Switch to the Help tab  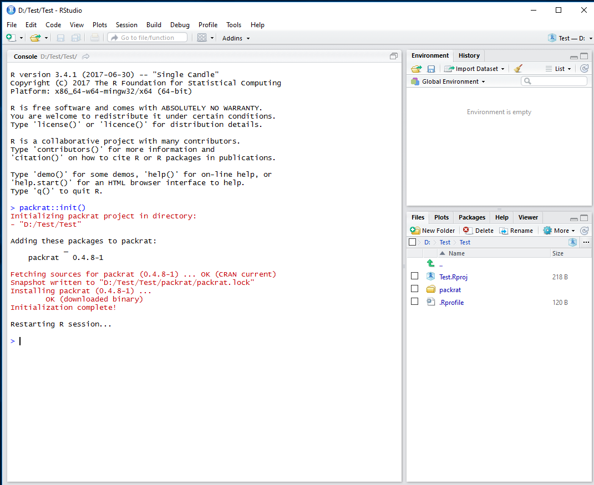click(501, 217)
